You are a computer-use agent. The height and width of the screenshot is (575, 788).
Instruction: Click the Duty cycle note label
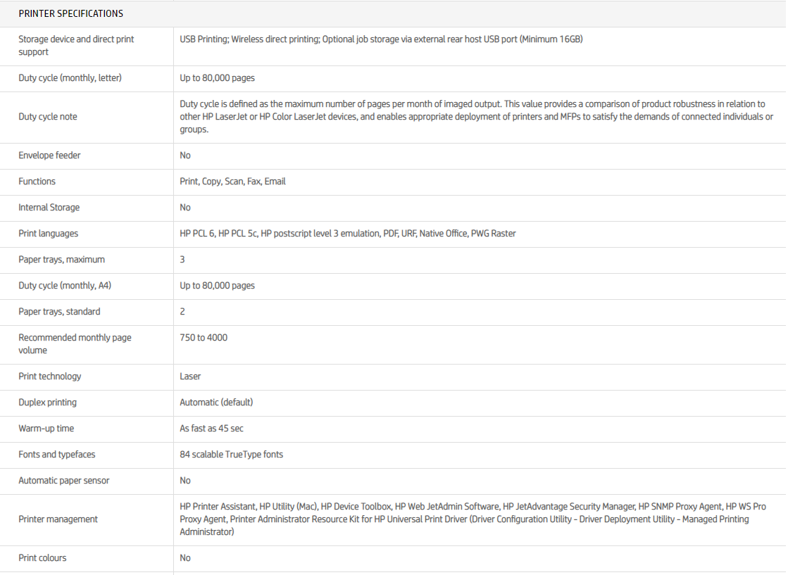coord(48,117)
